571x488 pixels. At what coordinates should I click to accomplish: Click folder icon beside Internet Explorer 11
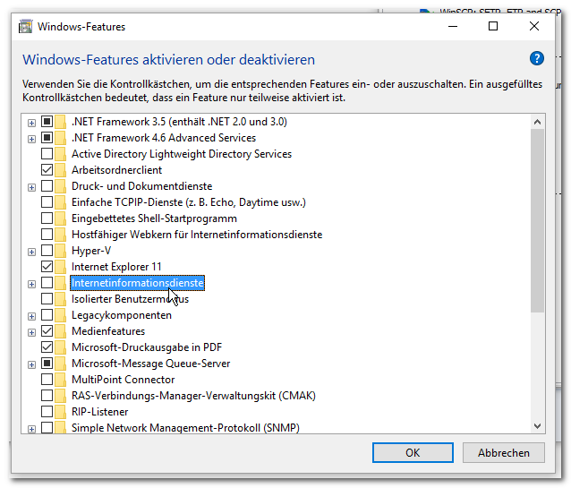61,267
